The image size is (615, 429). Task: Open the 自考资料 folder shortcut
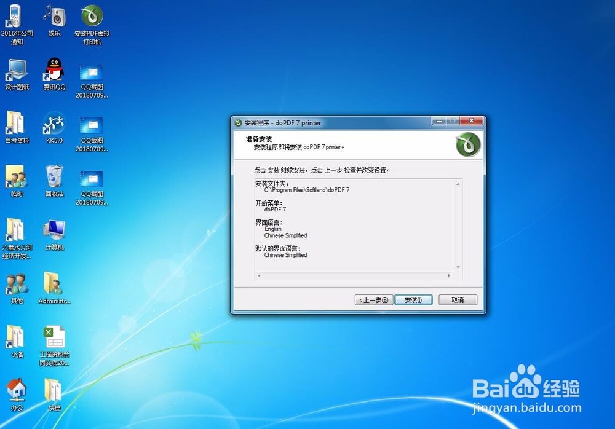[x=17, y=127]
